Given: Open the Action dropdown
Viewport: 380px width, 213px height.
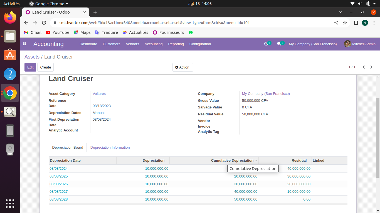Looking at the screenshot, I should pos(182,67).
